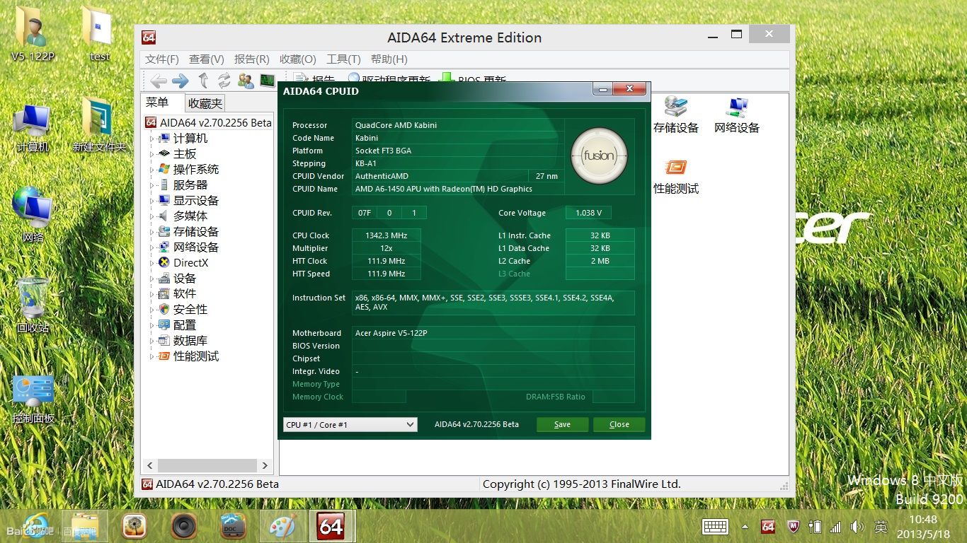This screenshot has height=543, width=967.
Task: Open the 收藏(O) menu
Action: point(298,59)
